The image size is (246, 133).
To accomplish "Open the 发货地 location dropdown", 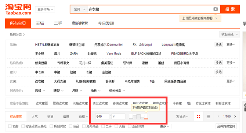I will 182,117.
